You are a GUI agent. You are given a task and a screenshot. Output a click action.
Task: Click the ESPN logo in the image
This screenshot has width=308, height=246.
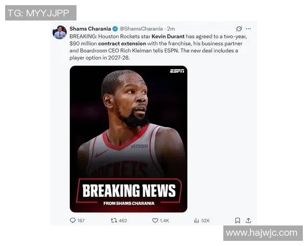coord(177,71)
